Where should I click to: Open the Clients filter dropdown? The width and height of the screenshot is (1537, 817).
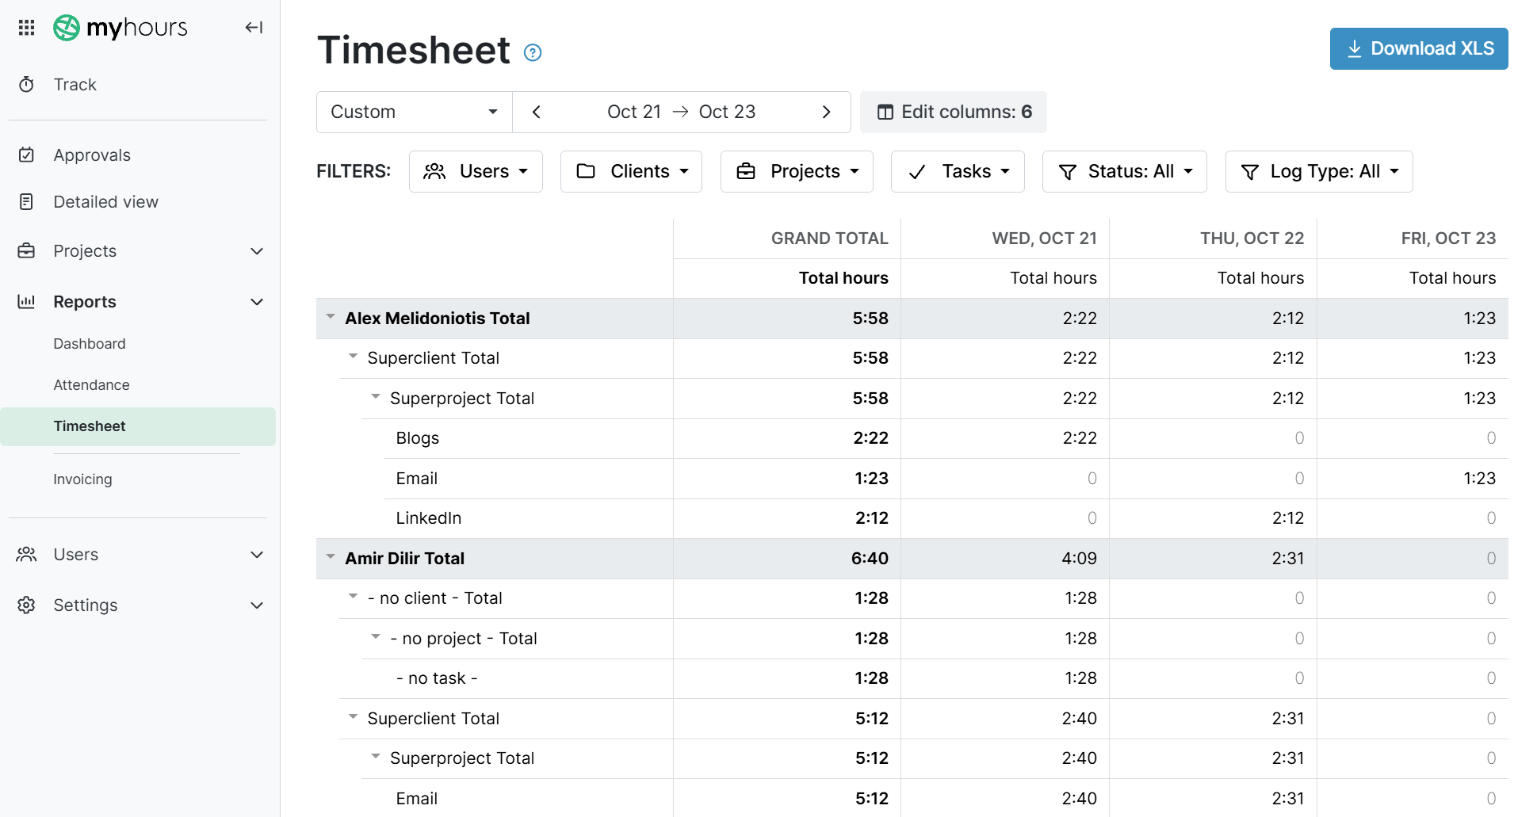click(x=631, y=171)
